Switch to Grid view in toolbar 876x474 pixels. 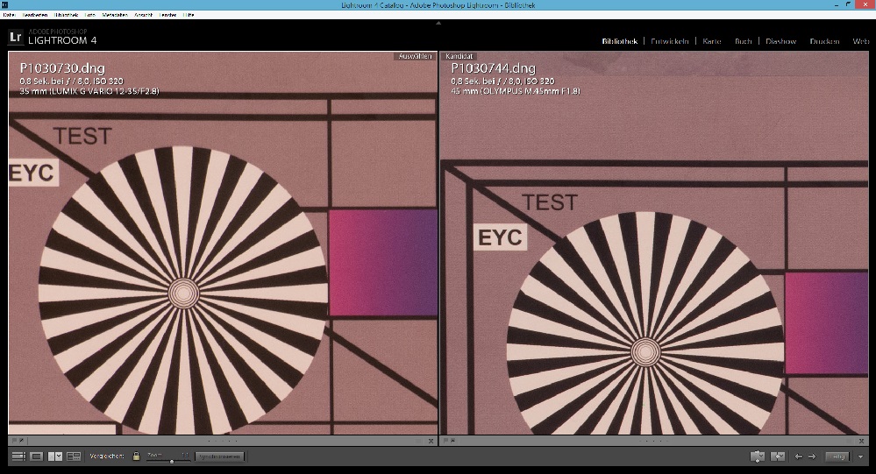point(18,456)
